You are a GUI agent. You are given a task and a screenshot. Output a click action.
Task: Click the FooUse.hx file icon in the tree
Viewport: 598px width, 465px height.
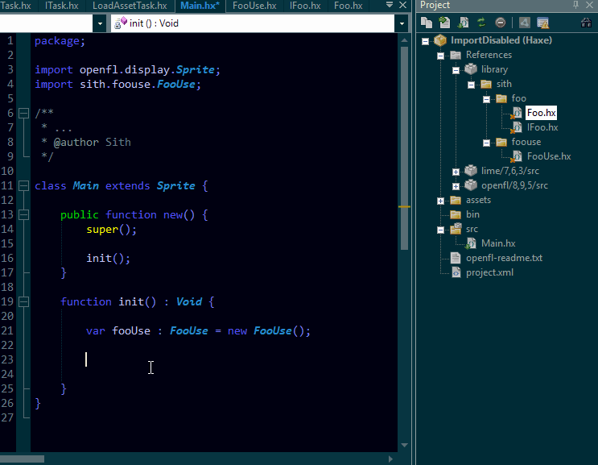[517, 156]
